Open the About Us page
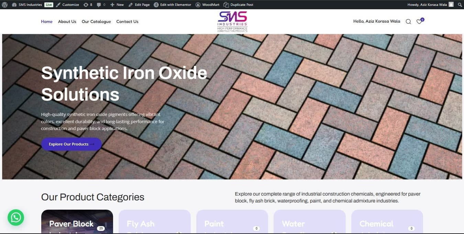 click(67, 21)
